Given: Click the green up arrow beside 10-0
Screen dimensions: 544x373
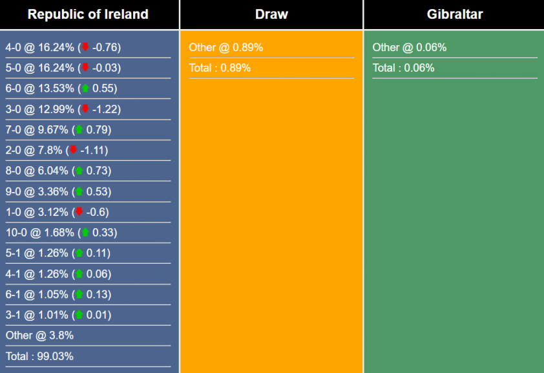Looking at the screenshot, I should [85, 233].
